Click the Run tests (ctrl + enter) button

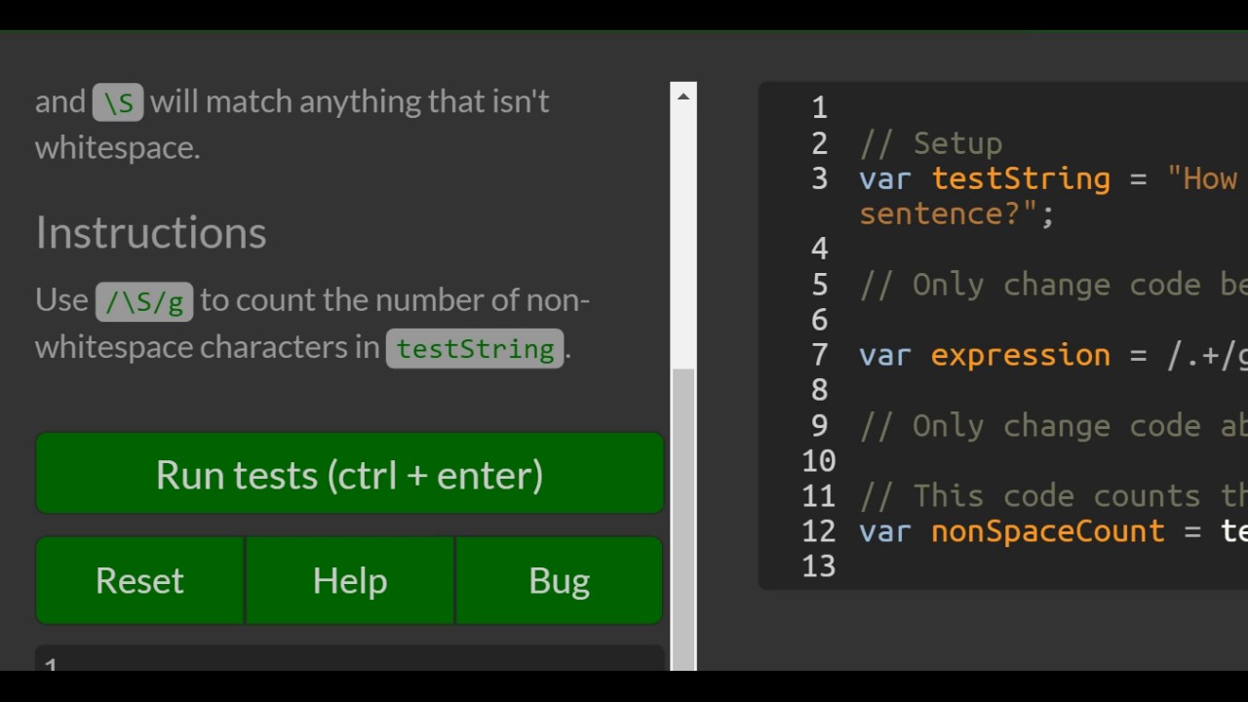349,474
